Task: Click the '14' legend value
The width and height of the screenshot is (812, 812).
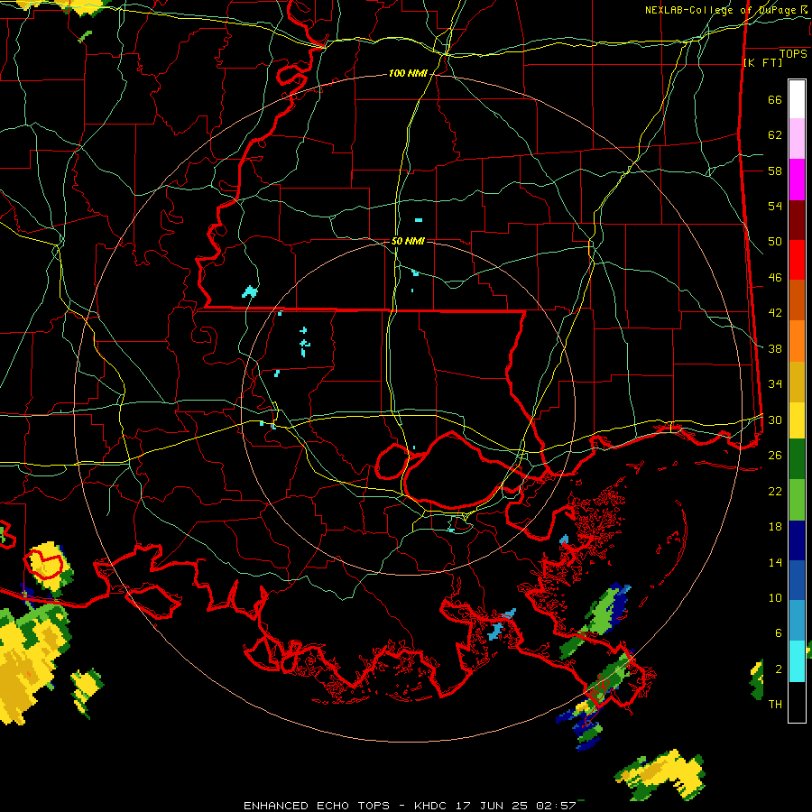Action: coord(775,562)
